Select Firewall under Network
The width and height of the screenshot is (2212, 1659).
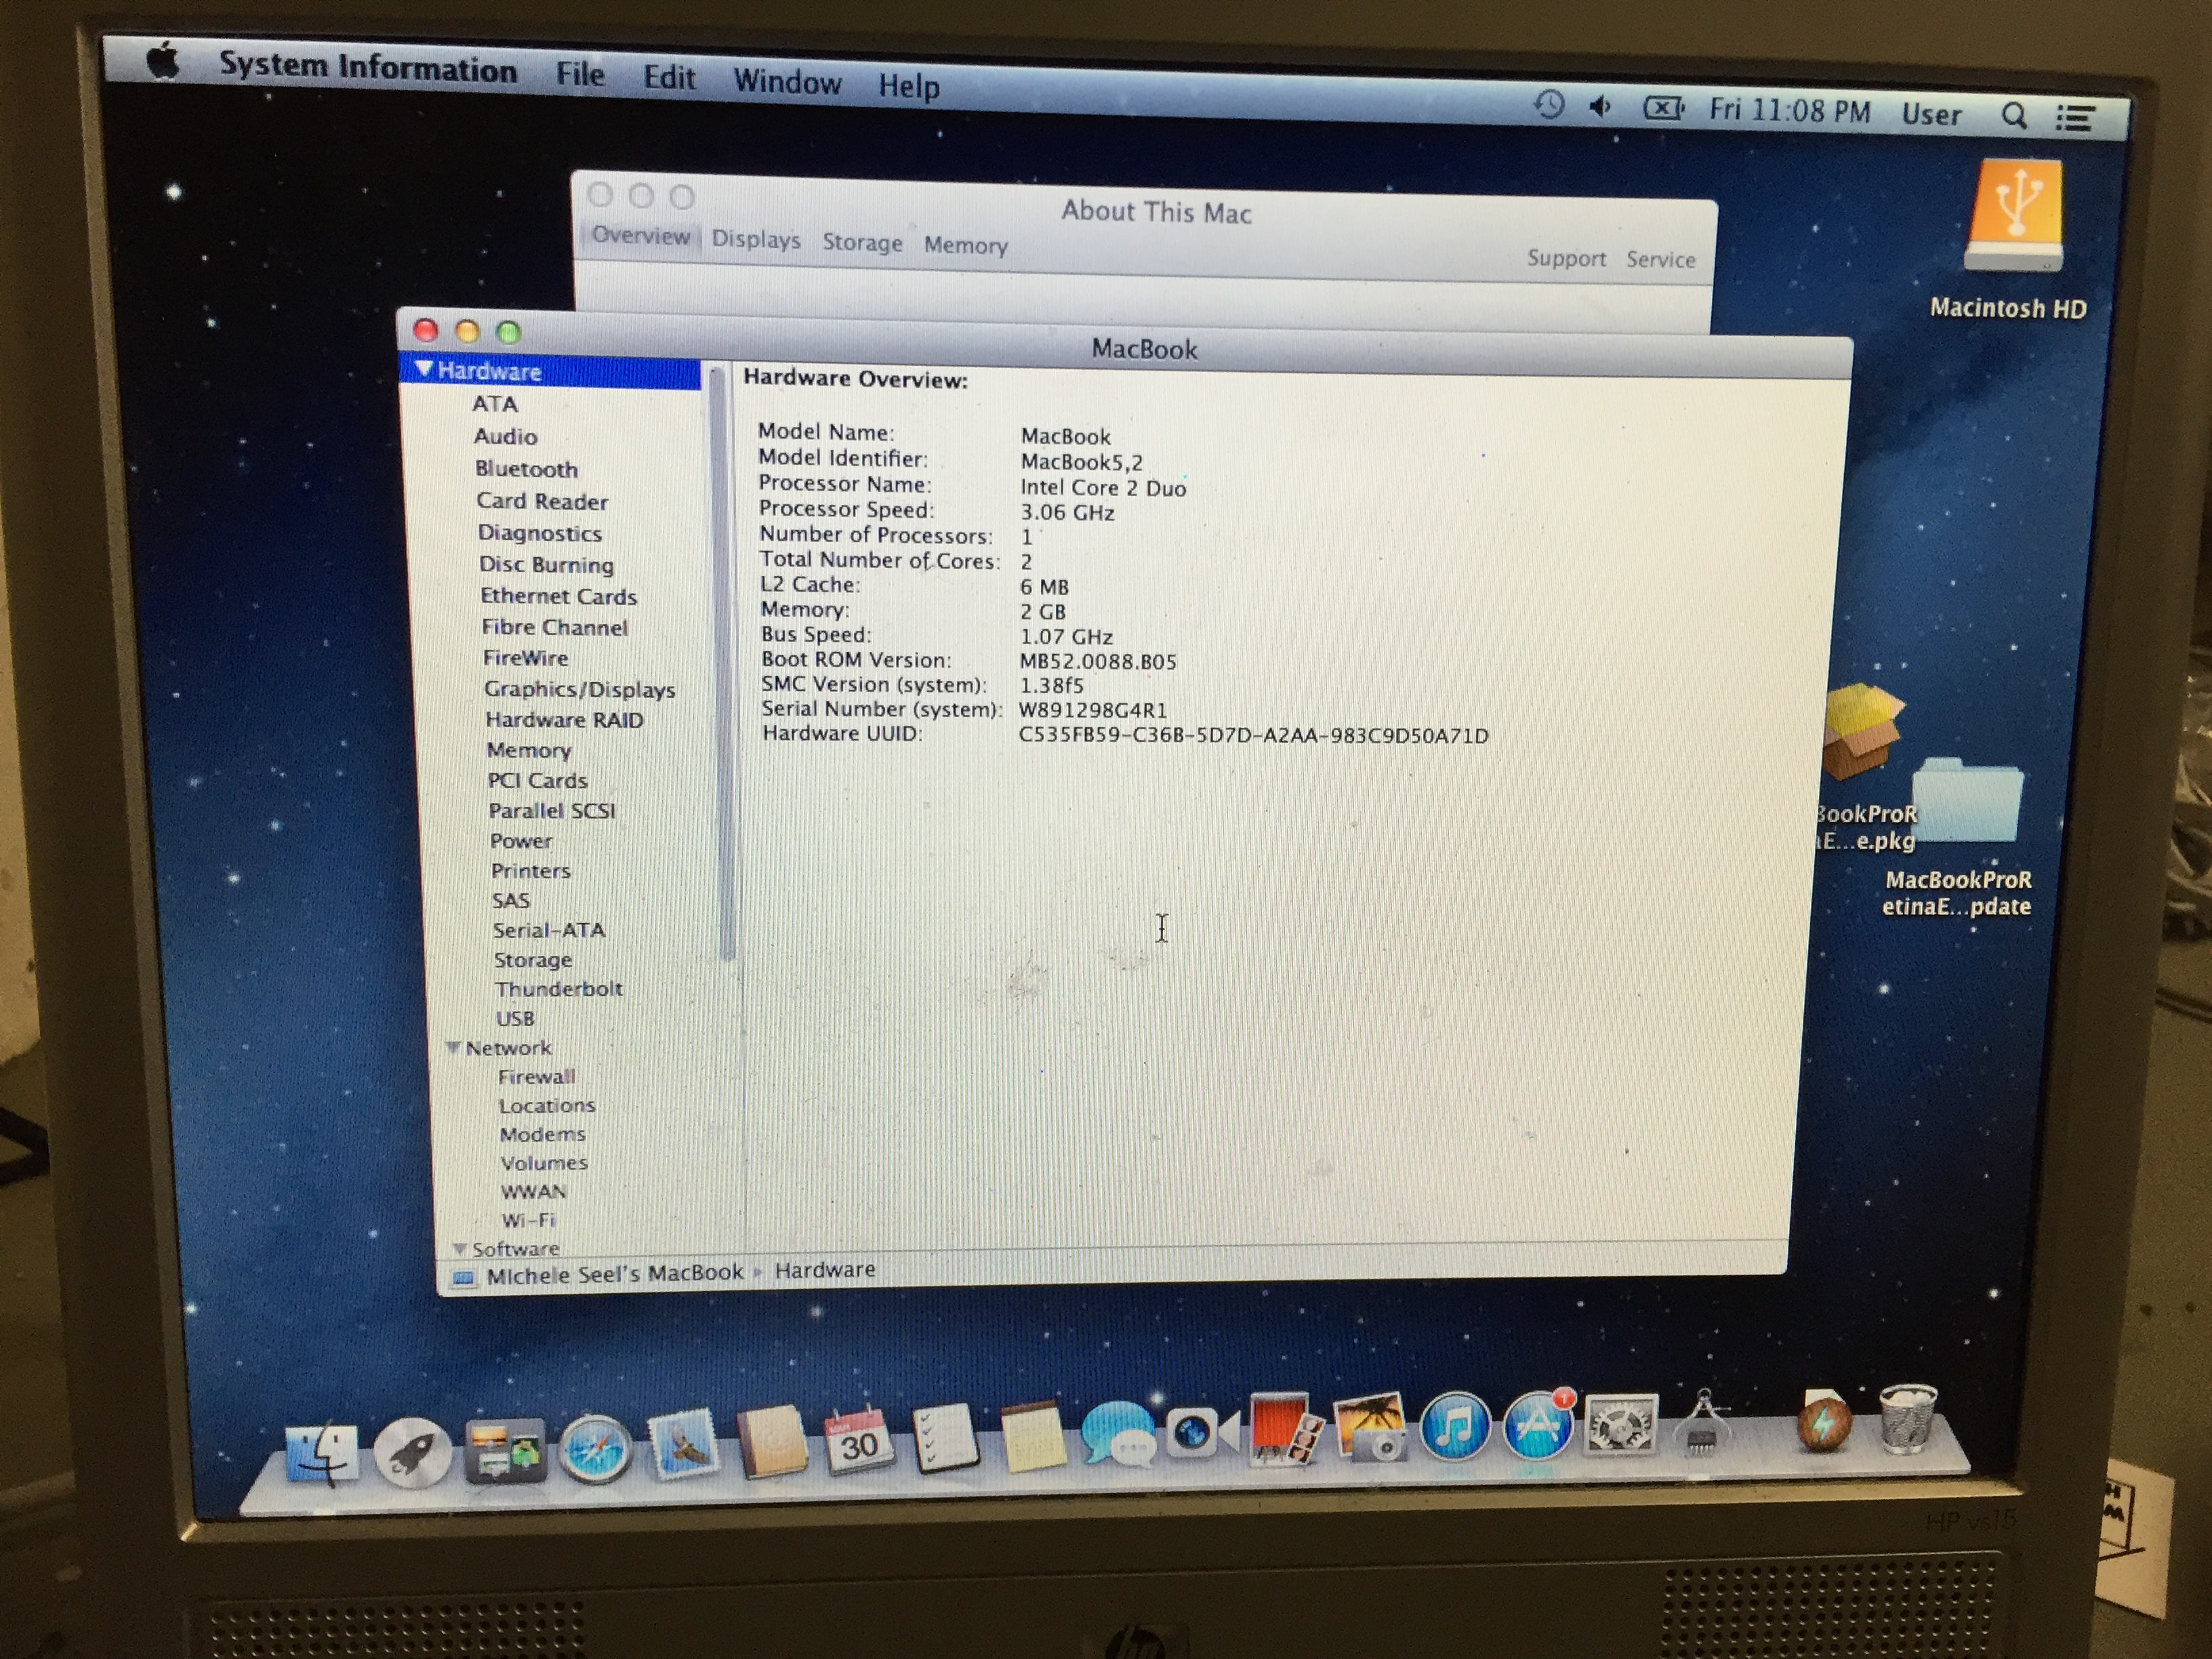point(537,1076)
